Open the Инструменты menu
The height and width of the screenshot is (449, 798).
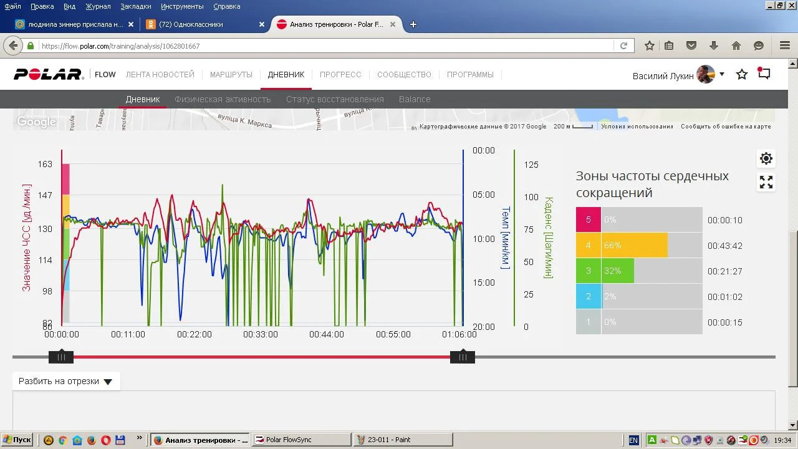click(182, 6)
